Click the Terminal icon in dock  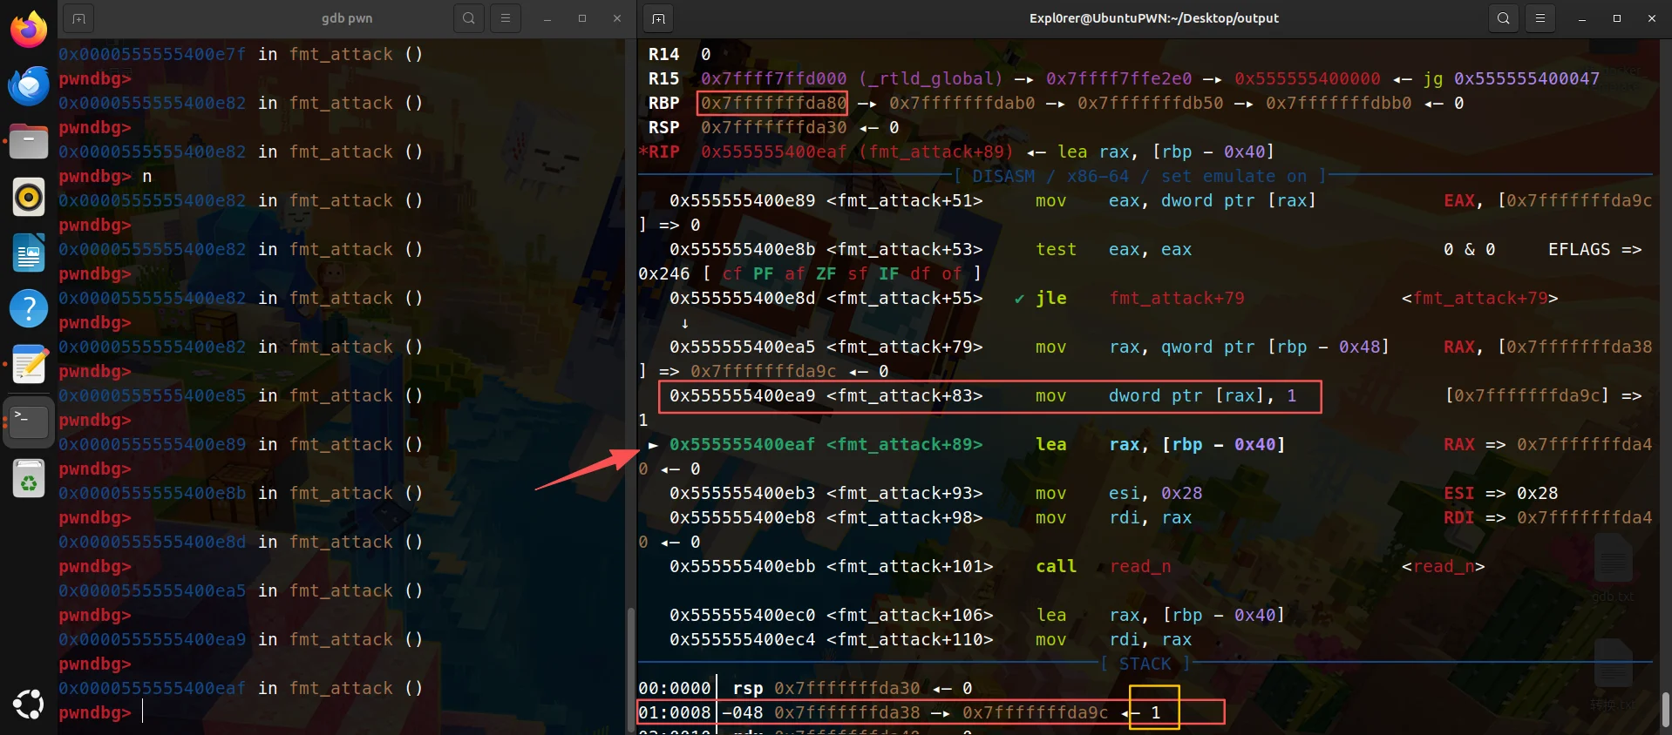(x=29, y=421)
